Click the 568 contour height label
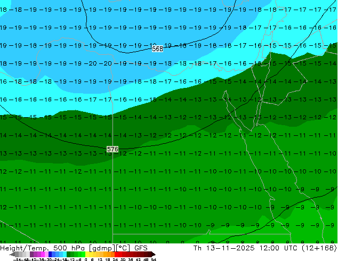This screenshot has width=338, height=261. pos(157,49)
